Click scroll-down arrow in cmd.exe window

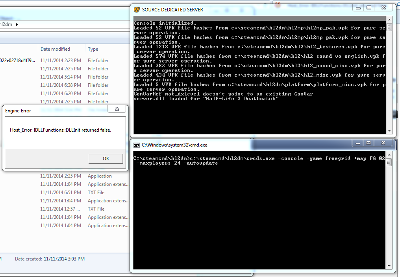(x=389, y=266)
